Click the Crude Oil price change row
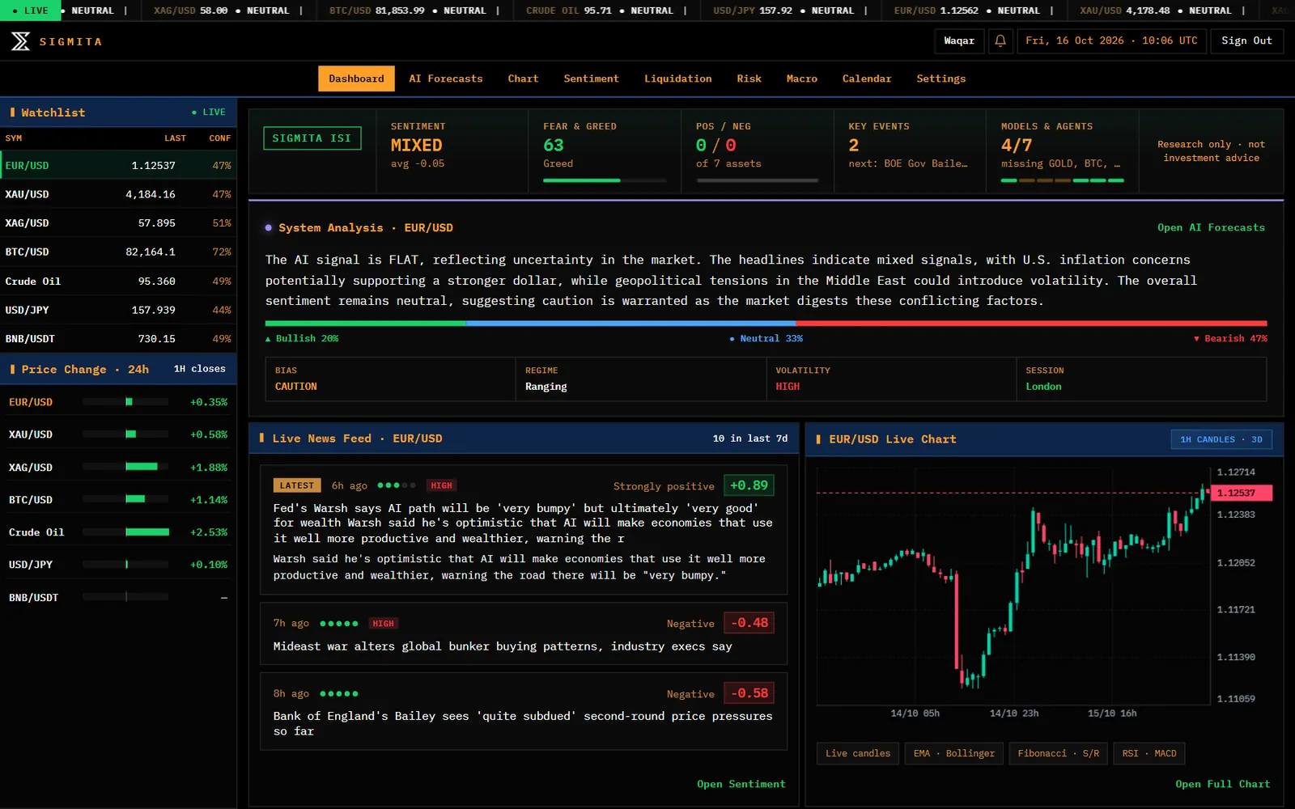This screenshot has width=1295, height=809. 118,532
